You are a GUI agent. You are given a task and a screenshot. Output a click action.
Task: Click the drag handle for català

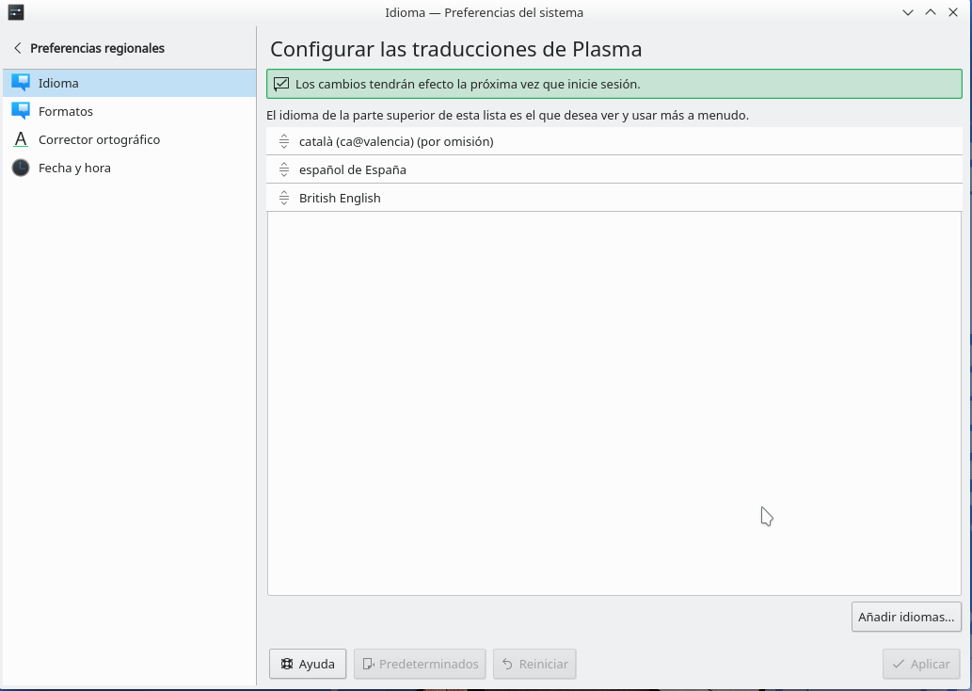point(284,141)
